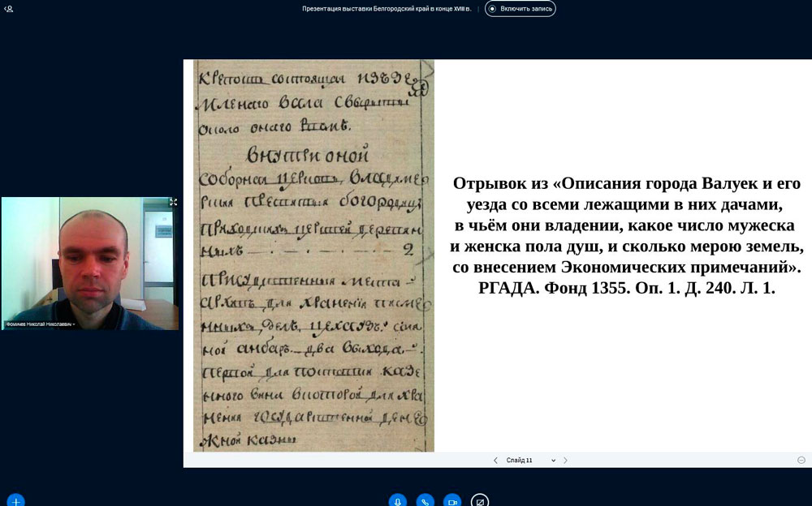Mute the microphone
Viewport: 812px width, 506px height.
click(397, 500)
